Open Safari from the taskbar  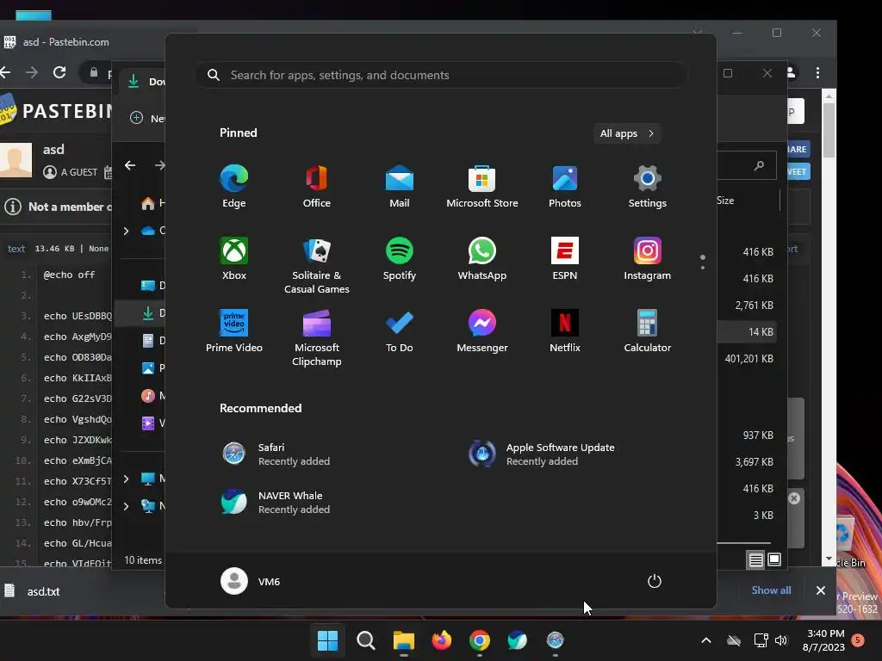556,640
